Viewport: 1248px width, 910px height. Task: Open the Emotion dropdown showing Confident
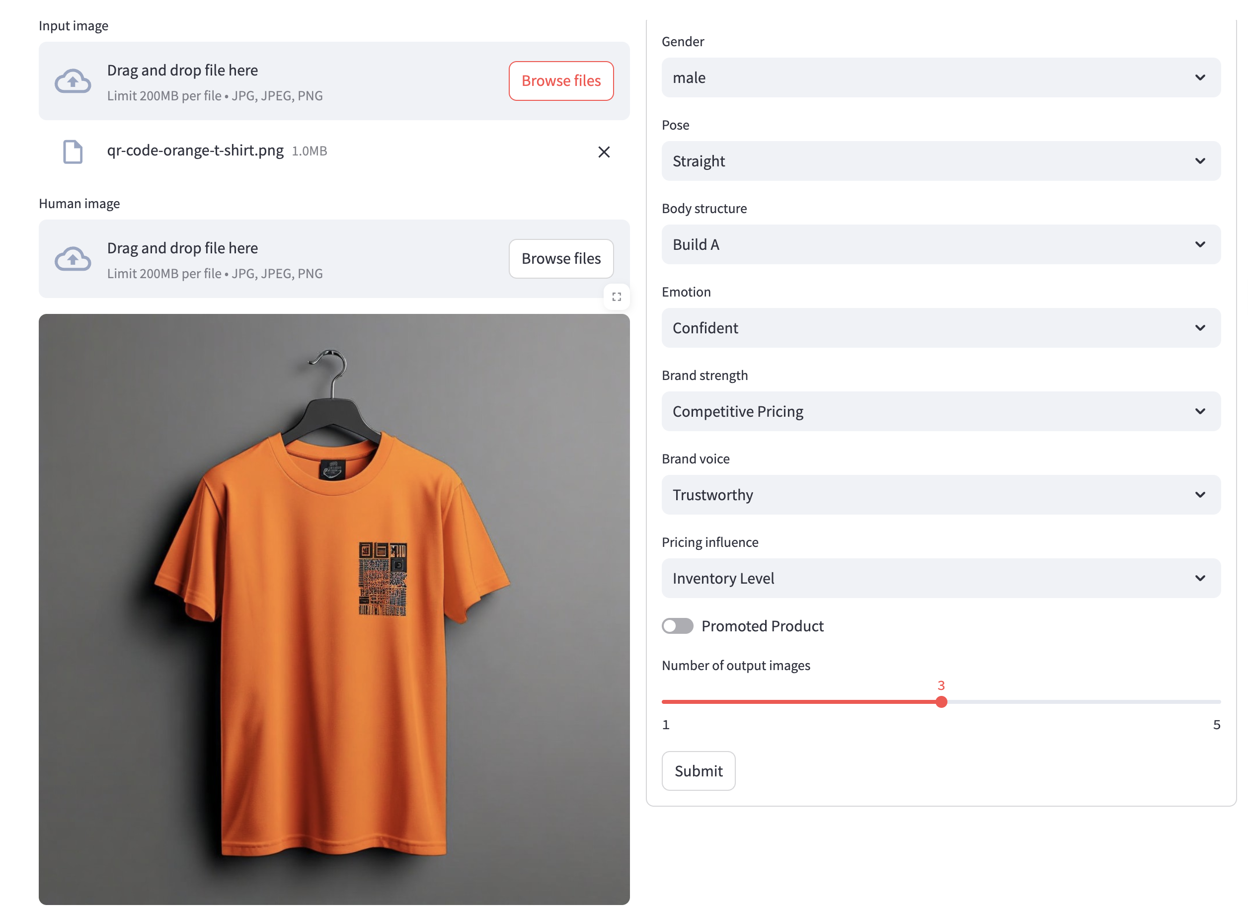pos(940,328)
